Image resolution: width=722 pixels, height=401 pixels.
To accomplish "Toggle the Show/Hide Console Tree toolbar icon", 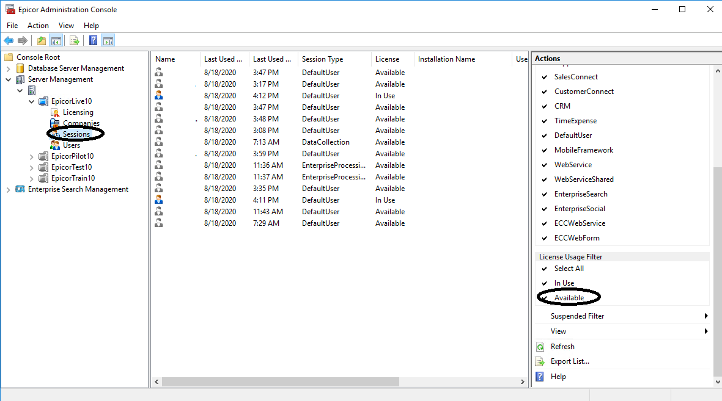I will click(x=56, y=40).
